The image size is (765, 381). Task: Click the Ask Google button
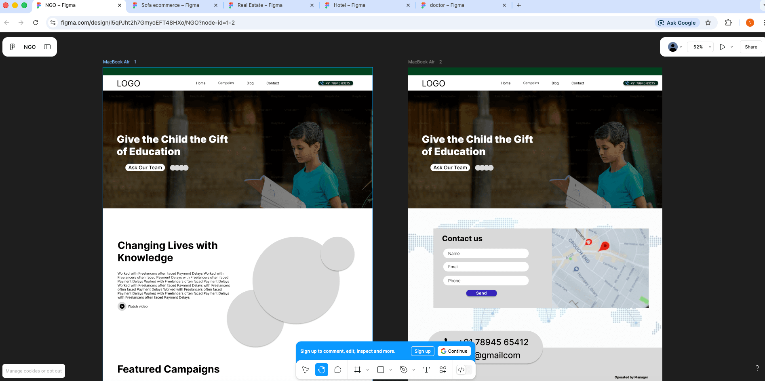pyautogui.click(x=677, y=23)
